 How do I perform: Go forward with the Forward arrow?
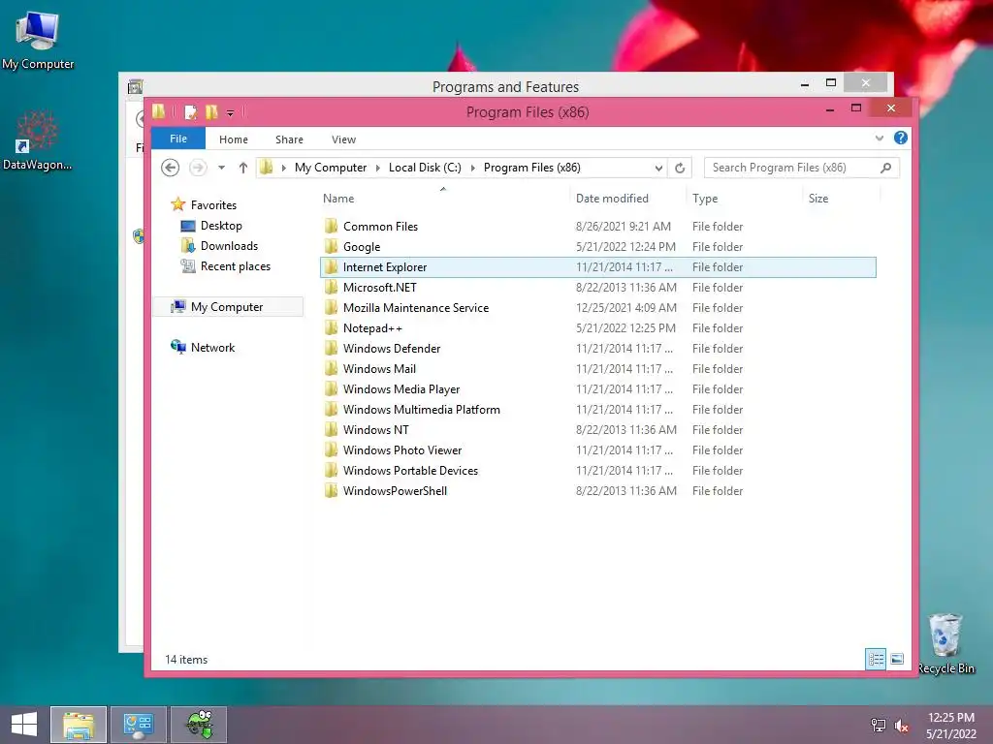pyautogui.click(x=198, y=168)
